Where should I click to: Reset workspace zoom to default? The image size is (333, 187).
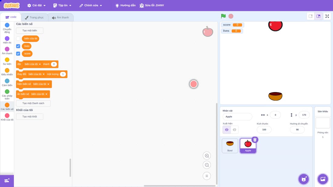point(207,176)
